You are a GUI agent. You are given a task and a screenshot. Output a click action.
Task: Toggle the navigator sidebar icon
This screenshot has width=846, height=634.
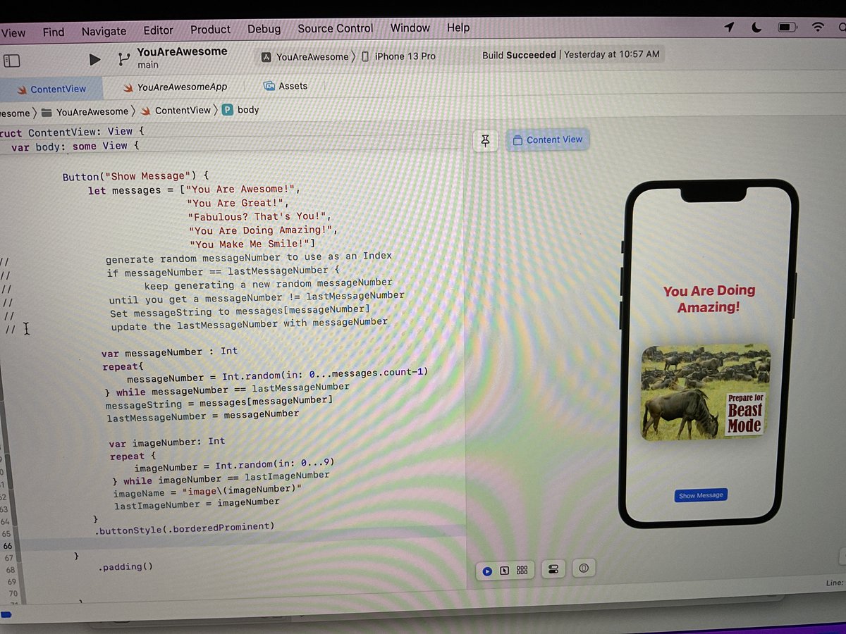click(x=12, y=61)
